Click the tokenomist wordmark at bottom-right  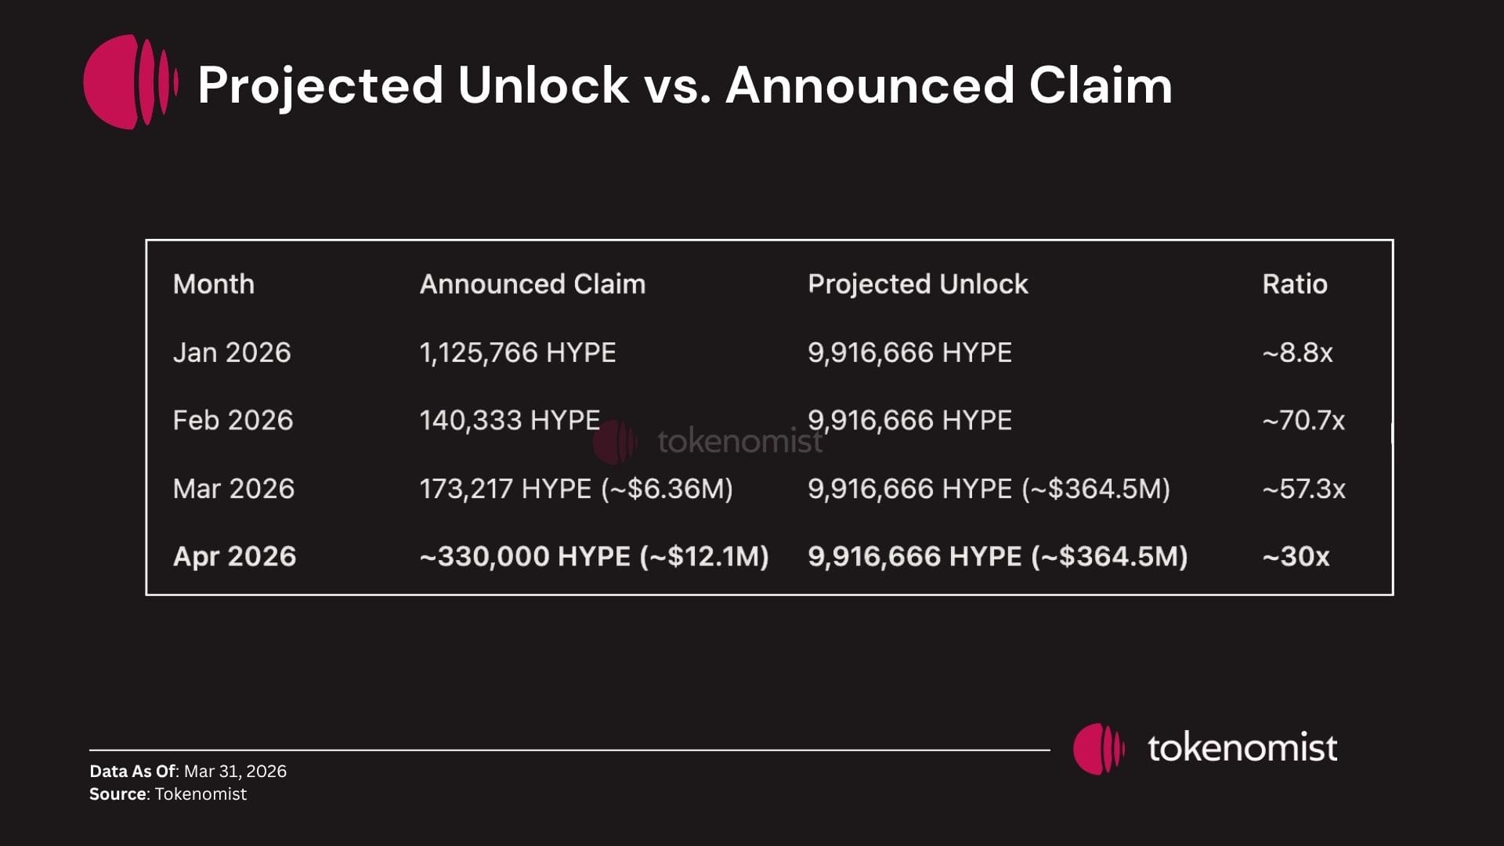(1242, 749)
